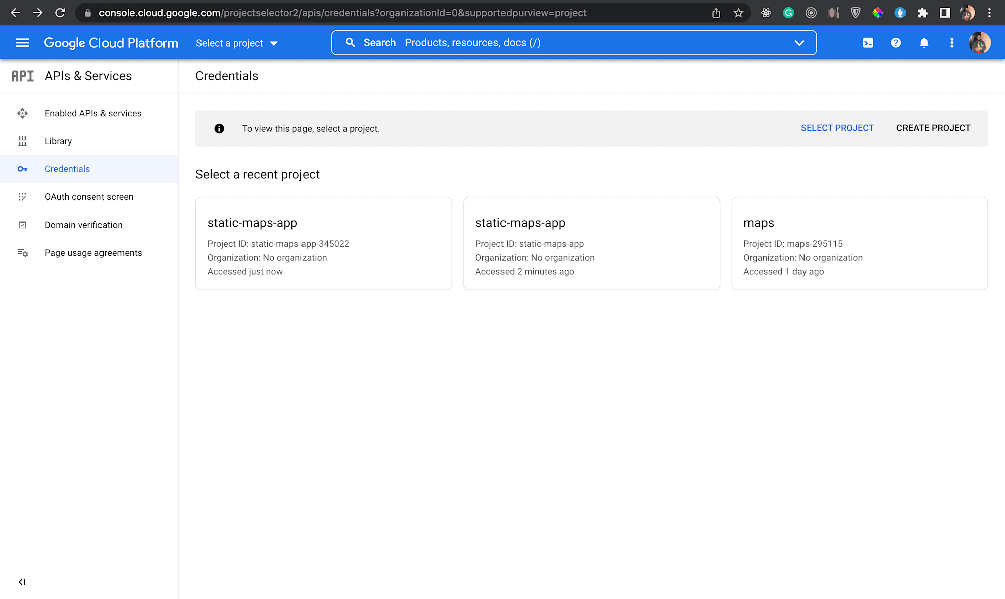Open the notifications bell
The width and height of the screenshot is (1005, 599).
(x=924, y=43)
